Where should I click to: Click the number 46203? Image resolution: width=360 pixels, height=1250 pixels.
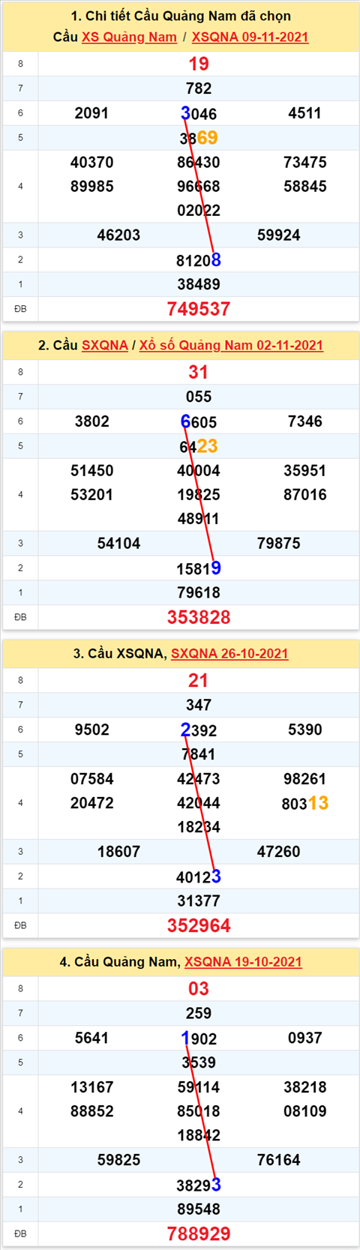pos(119,235)
